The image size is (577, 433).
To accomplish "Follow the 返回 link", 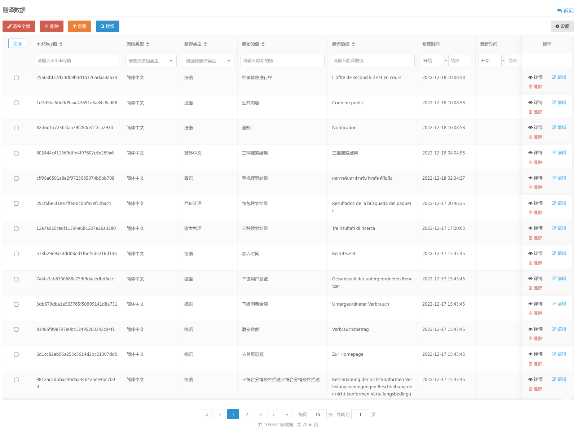I will click(x=565, y=11).
